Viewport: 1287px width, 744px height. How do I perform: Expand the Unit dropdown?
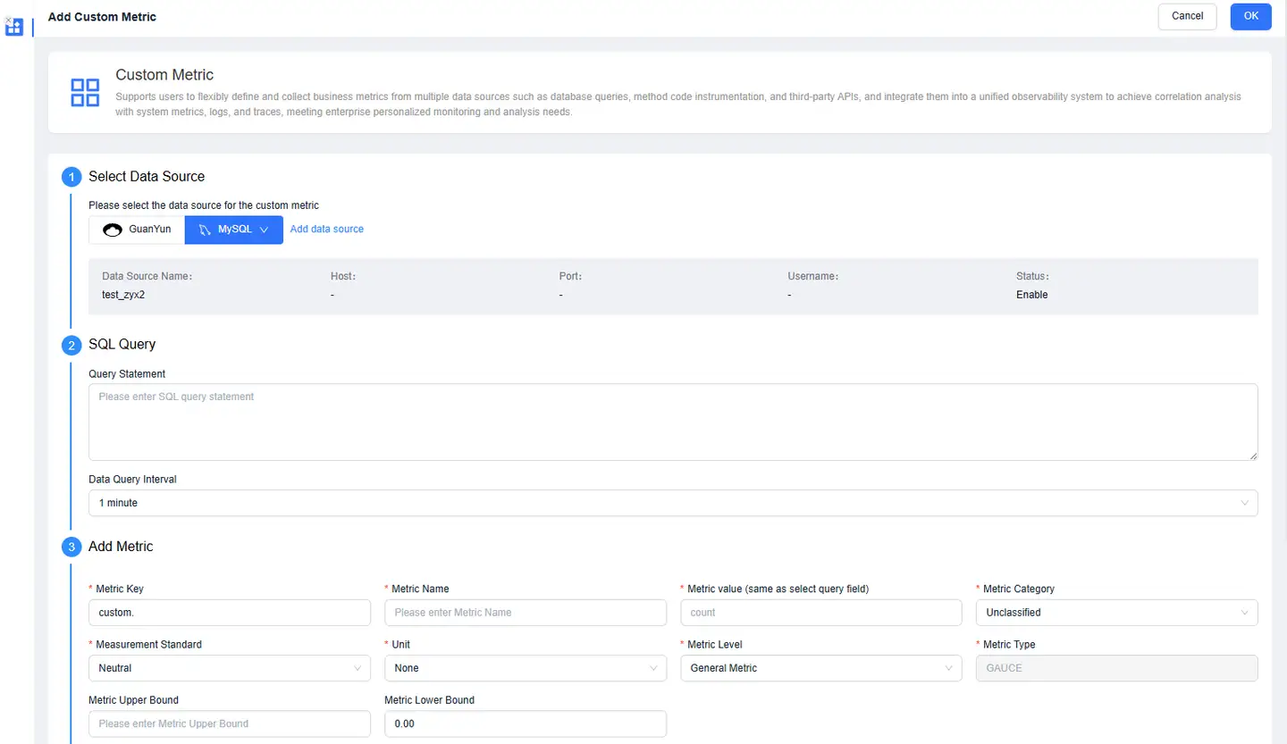(525, 668)
